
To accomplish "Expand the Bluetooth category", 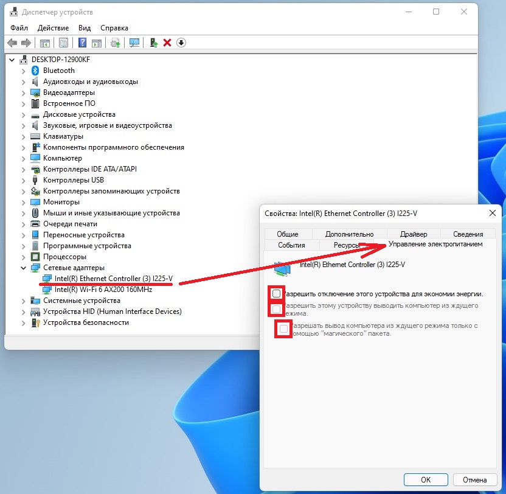I will [x=23, y=71].
